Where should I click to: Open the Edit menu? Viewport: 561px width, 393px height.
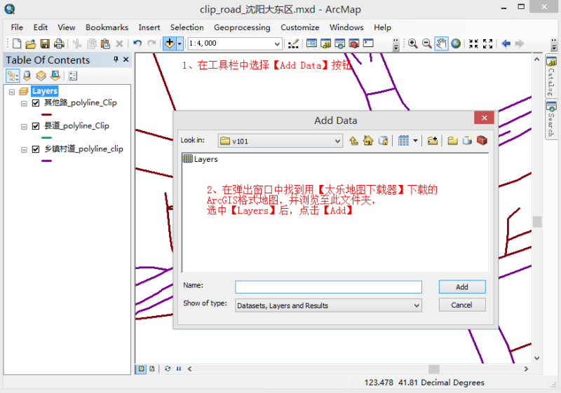(41, 27)
